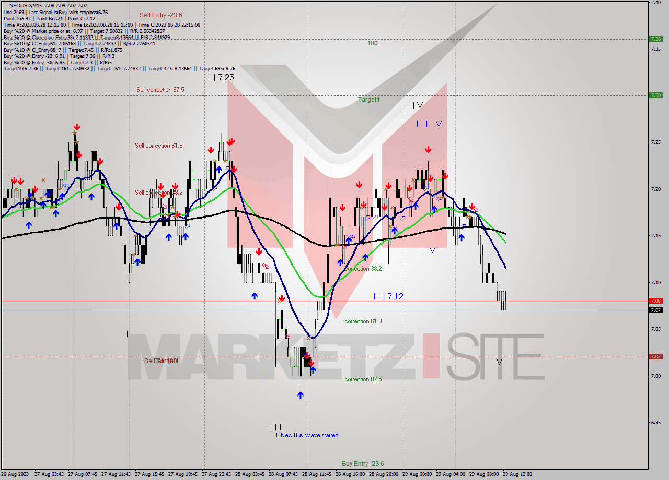Viewport: 669px width, 480px height.
Task: Click the 'Target100: 7.36' targets line
Action: 119,68
